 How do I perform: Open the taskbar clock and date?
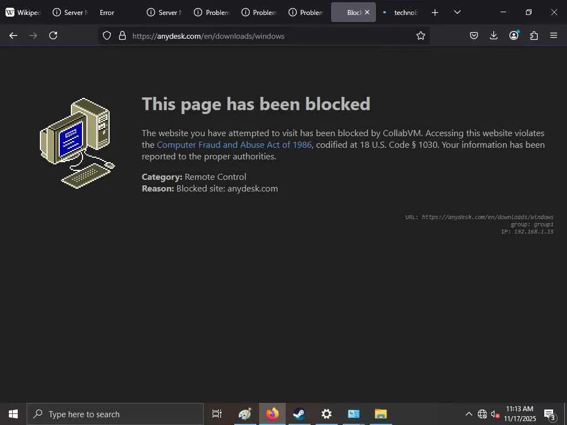[x=520, y=414]
